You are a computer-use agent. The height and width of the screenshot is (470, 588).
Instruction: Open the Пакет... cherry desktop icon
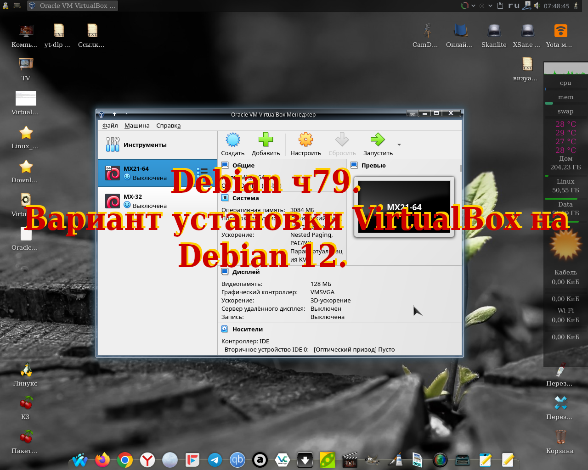tap(26, 442)
